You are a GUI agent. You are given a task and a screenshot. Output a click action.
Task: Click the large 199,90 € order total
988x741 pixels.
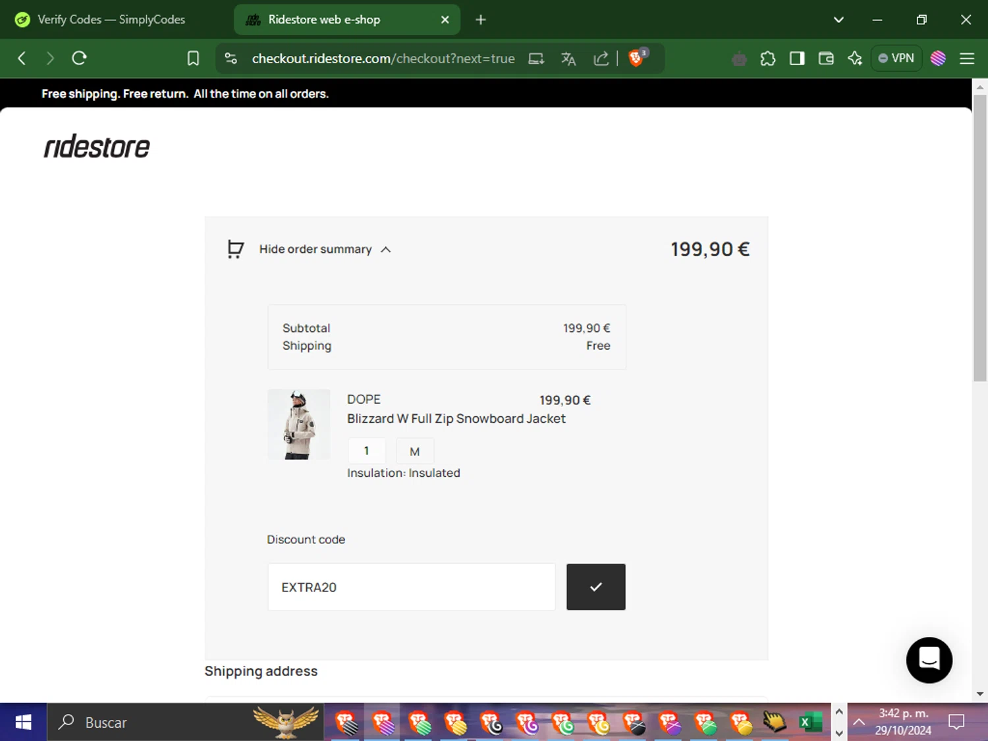(x=710, y=249)
